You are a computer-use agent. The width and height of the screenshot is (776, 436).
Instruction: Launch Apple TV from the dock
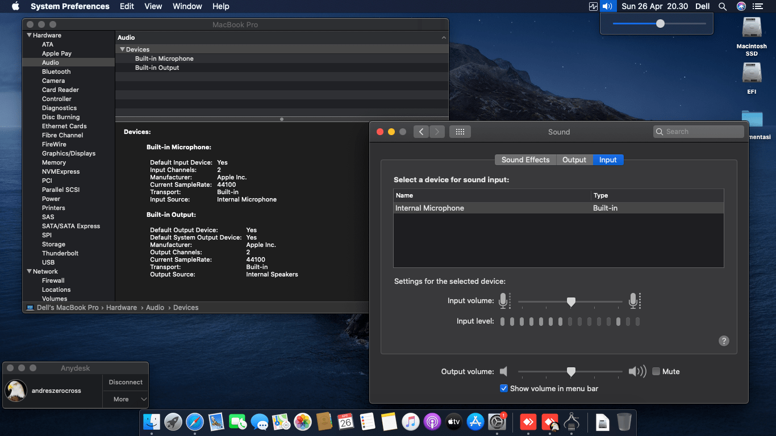454,422
